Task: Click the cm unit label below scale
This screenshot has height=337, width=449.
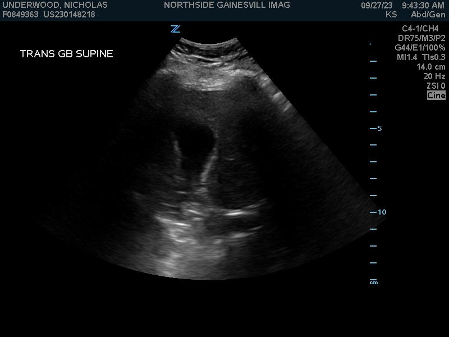Action: [374, 282]
